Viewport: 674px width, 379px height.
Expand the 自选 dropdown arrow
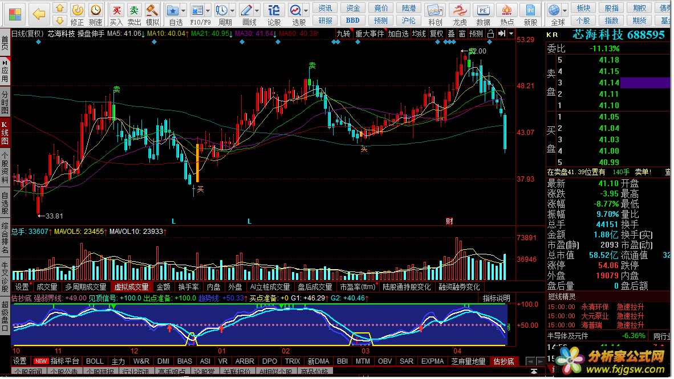pos(184,10)
